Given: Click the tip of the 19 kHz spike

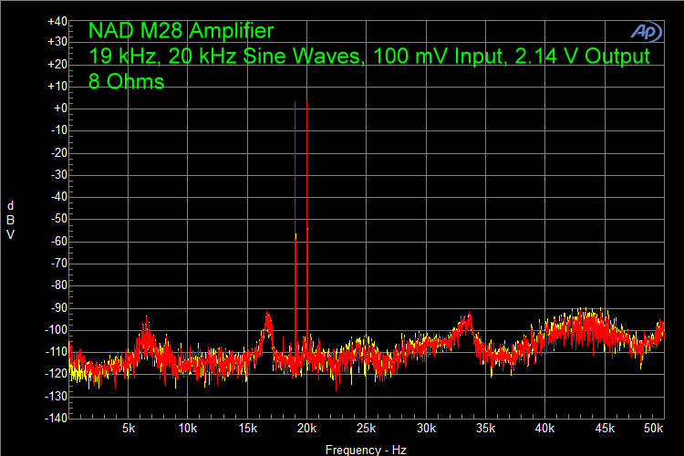Looking at the screenshot, I should [295, 102].
